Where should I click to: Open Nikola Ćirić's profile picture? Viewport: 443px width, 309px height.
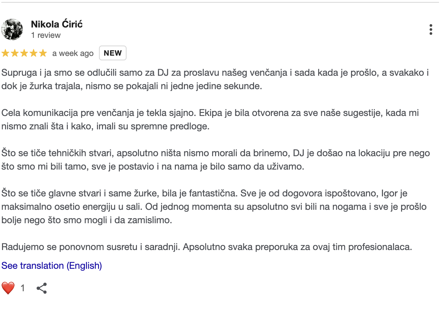12,29
